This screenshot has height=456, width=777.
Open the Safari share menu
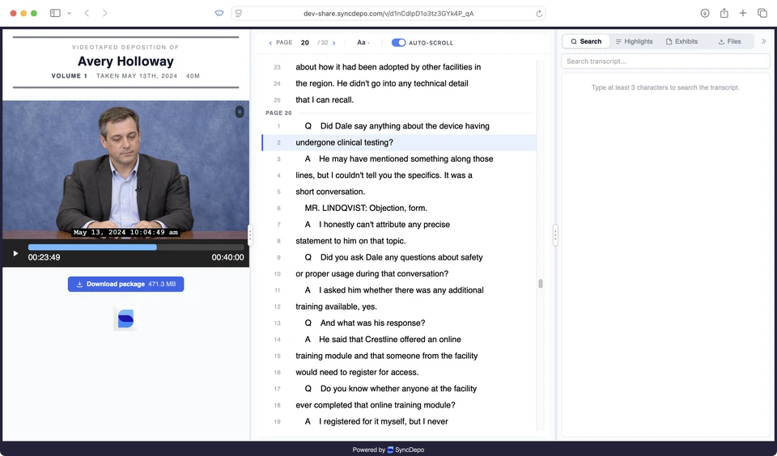pos(724,13)
